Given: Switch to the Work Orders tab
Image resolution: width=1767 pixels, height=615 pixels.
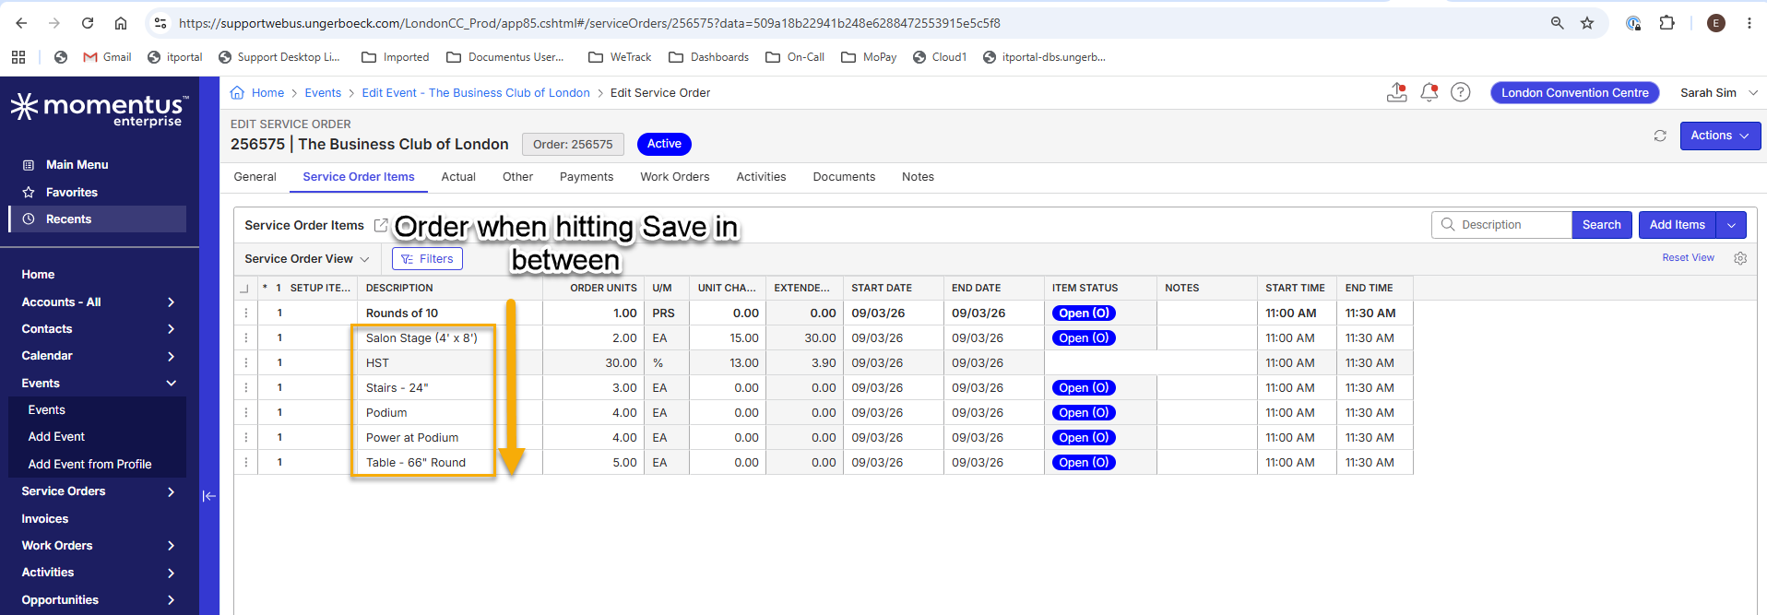Looking at the screenshot, I should tap(675, 177).
